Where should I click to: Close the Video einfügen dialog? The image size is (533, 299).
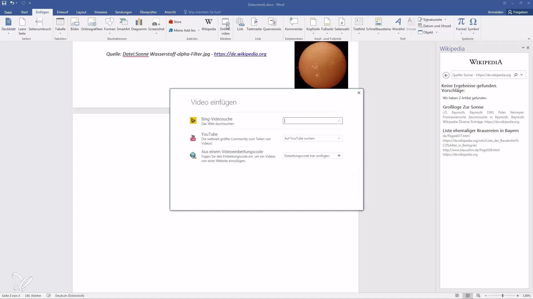(359, 92)
